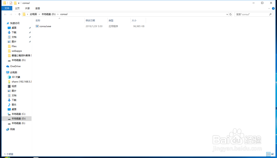Go forward with the right arrow
Viewport: 277px width, 158px height.
[x=11, y=14]
